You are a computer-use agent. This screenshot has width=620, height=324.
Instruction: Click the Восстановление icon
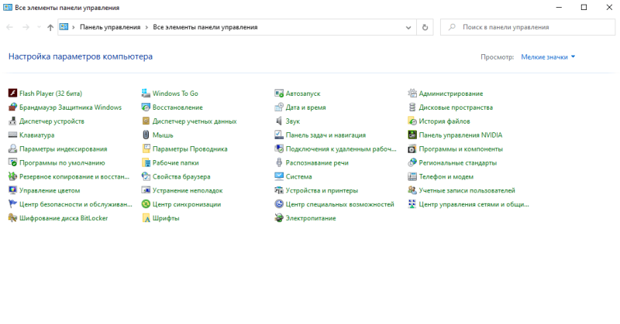coord(146,107)
